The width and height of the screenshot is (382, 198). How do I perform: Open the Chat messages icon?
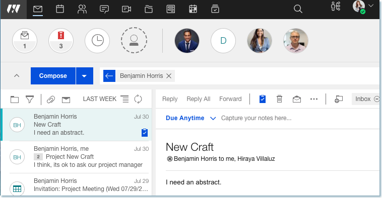[x=104, y=9]
